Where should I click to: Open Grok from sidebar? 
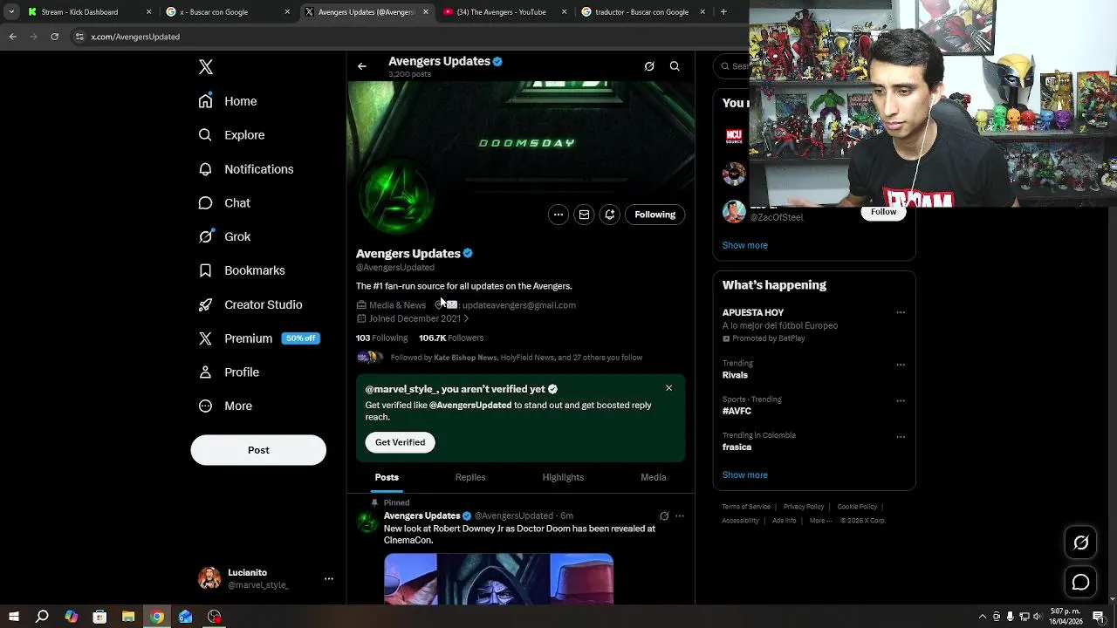pos(224,236)
